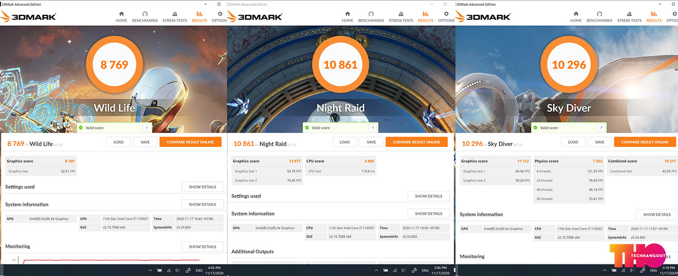The width and height of the screenshot is (678, 276).
Task: Click the Combined test 42.05 FPS row
Action: tap(641, 171)
